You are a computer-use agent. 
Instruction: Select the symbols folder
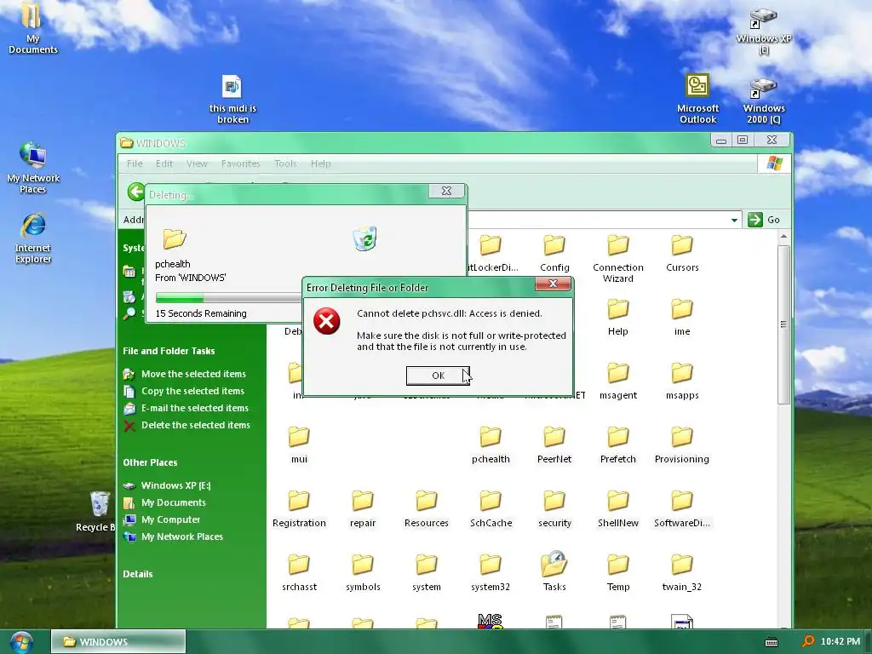click(x=363, y=573)
